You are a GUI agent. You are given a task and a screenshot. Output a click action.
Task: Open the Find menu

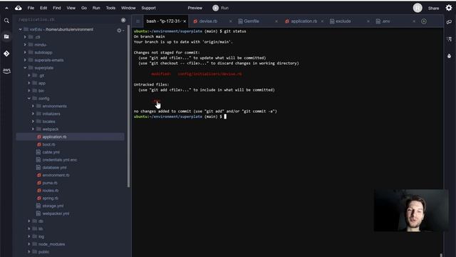point(57,8)
